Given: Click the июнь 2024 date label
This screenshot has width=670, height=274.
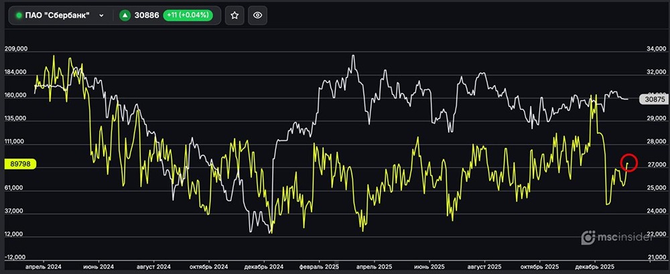Looking at the screenshot, I should 99,267.
